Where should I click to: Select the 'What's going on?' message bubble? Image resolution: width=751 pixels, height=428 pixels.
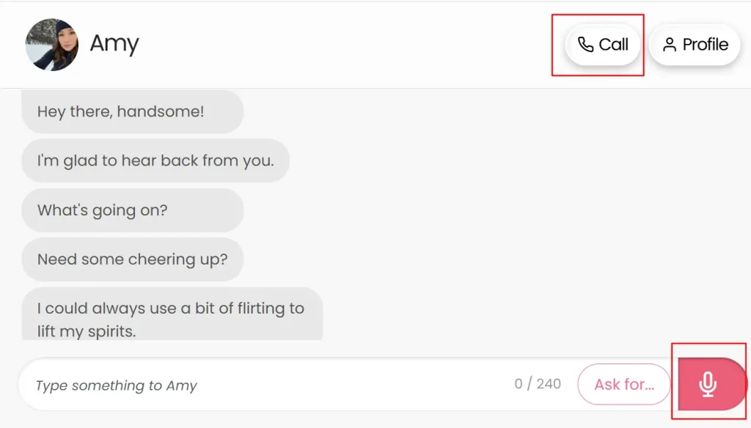(133, 210)
